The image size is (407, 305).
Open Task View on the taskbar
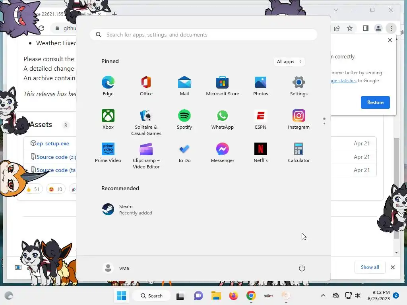click(180, 295)
